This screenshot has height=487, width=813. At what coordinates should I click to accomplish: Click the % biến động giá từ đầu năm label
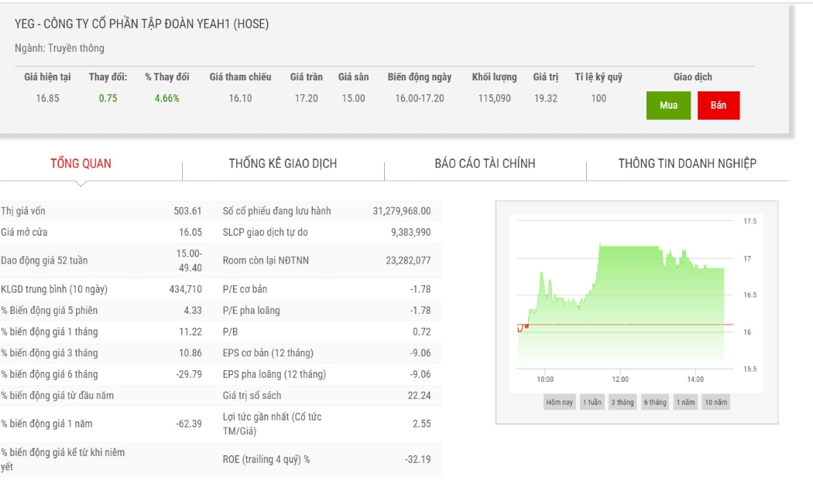(x=57, y=395)
